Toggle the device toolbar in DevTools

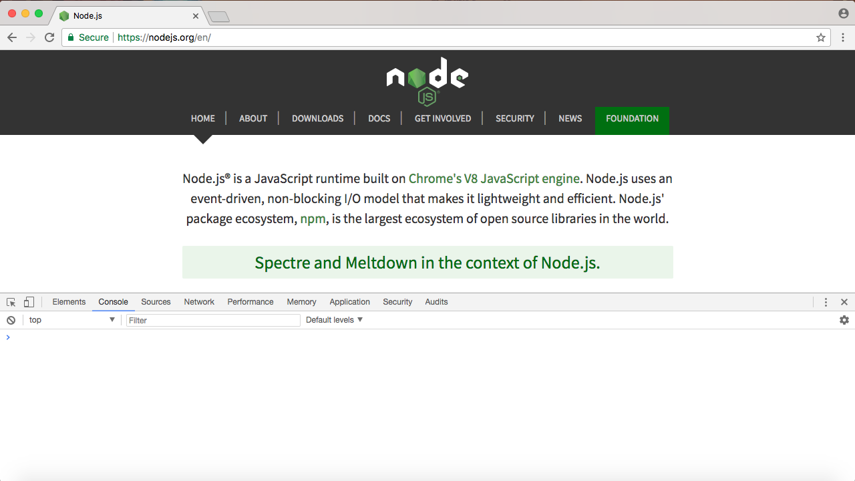click(29, 302)
